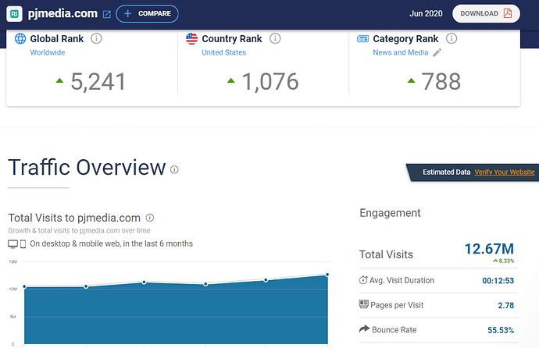Click the United States link
Image resolution: width=539 pixels, height=348 pixels.
click(223, 52)
